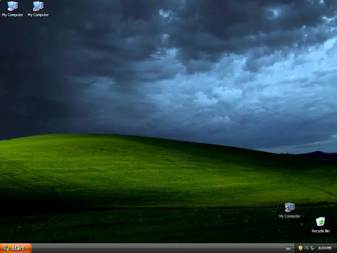Click the keyboard language bar icon in taskbar
The width and height of the screenshot is (337, 253).
(288, 248)
